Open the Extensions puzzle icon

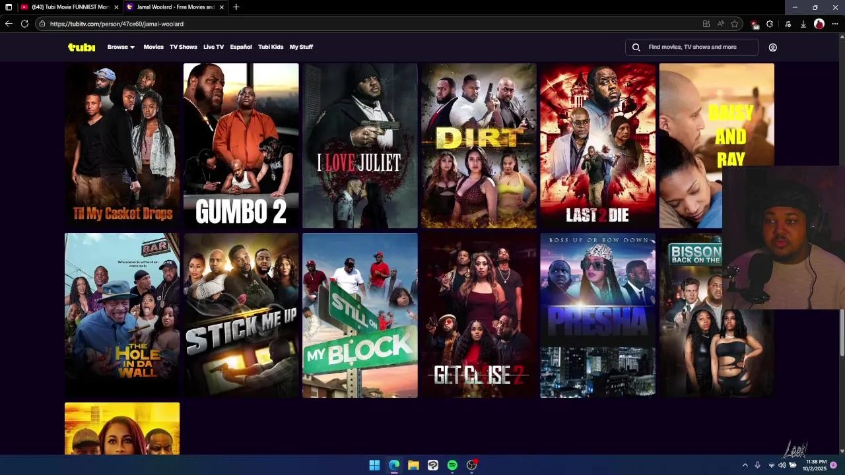pos(770,24)
